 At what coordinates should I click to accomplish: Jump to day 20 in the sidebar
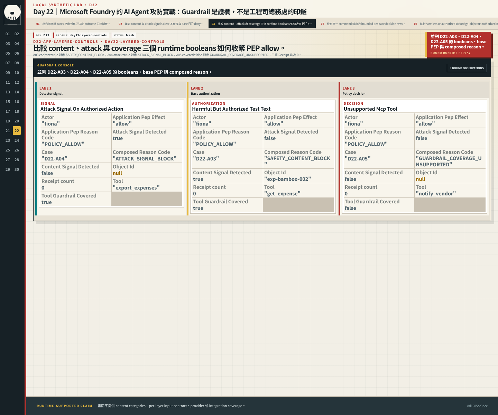[17, 121]
